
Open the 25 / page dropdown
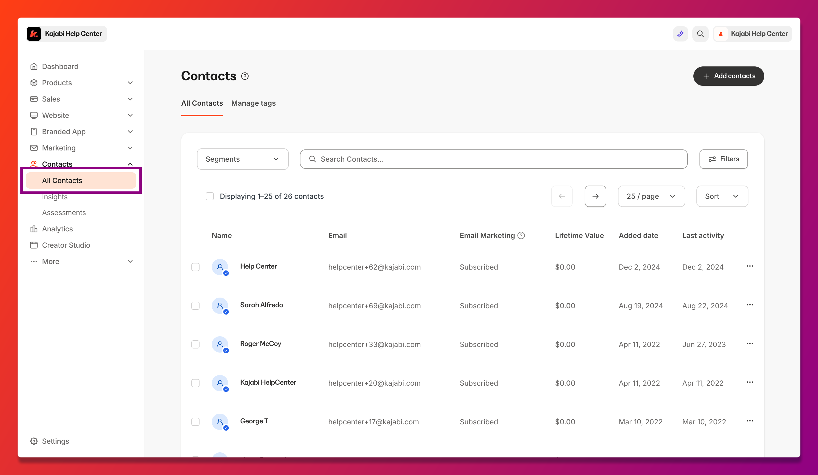(651, 196)
